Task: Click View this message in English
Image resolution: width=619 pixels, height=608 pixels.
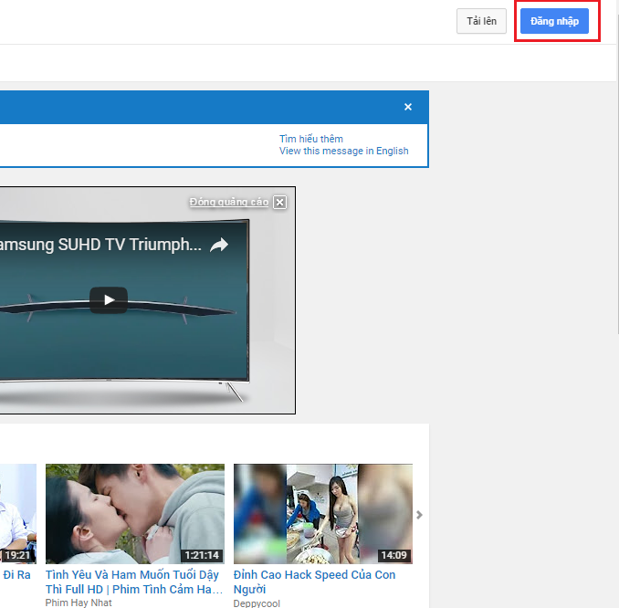Action: click(x=343, y=152)
